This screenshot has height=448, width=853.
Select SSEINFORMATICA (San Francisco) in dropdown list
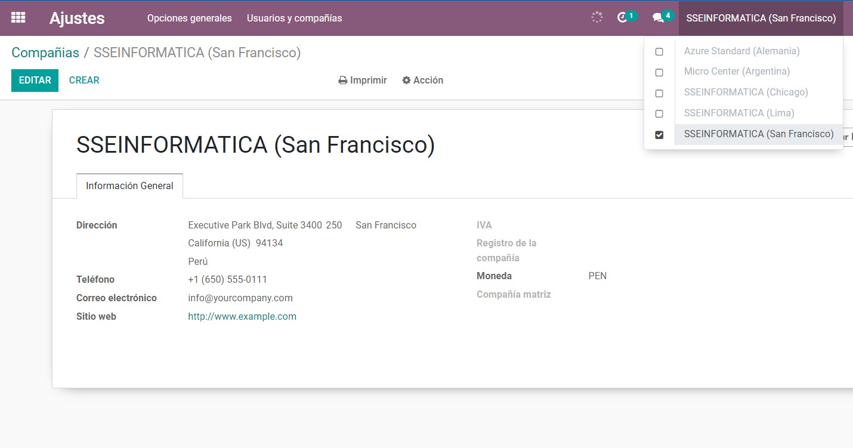759,134
